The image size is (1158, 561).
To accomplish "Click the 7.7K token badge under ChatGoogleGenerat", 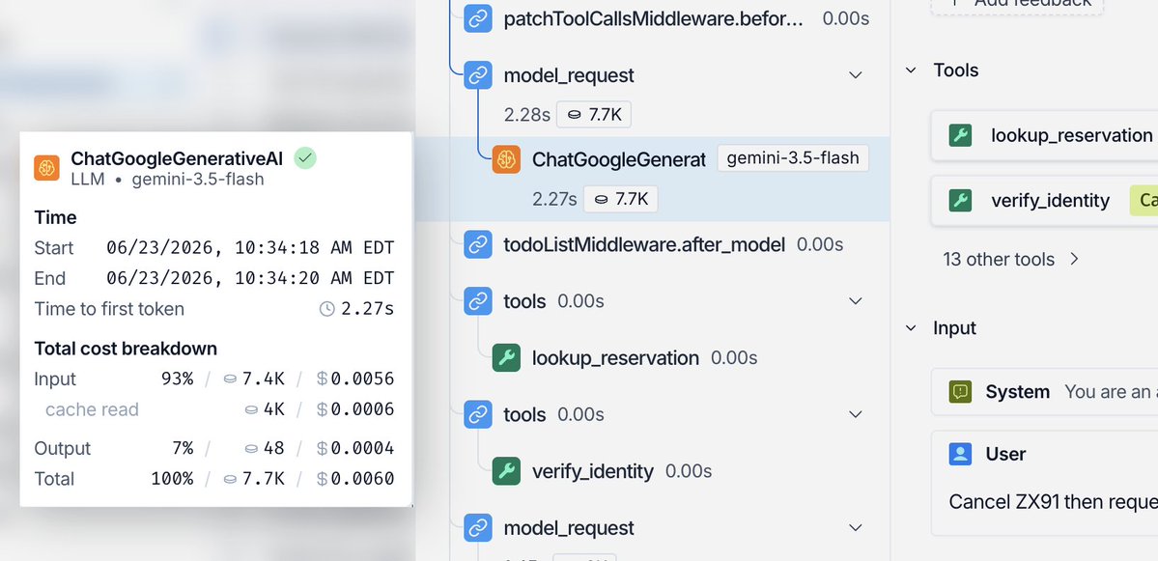I will click(620, 199).
